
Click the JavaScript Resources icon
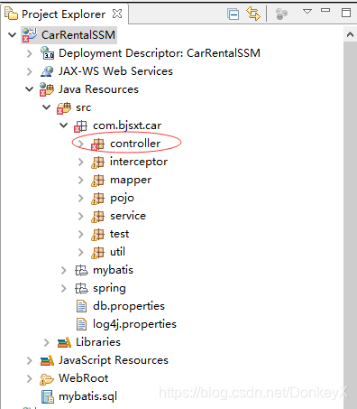tap(47, 360)
